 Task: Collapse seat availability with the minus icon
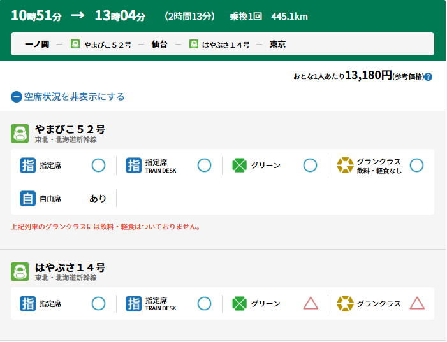17,97
